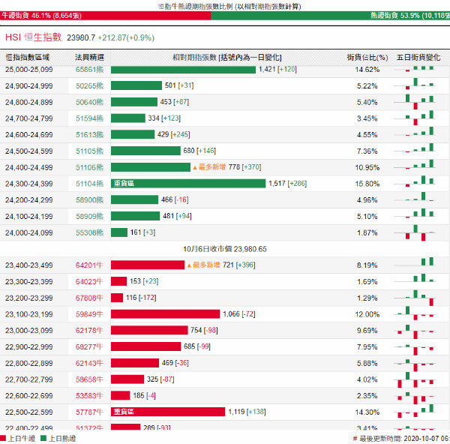Viewport: 450px width, 444px height.
Task: Click the red 牛證街貨 46.1% ratio bar segment
Action: pyautogui.click(x=105, y=16)
